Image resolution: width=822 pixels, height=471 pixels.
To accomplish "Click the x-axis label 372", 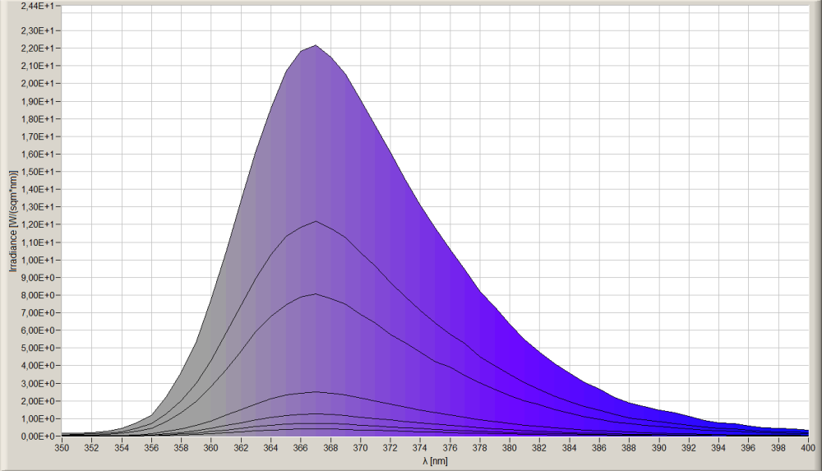I will pyautogui.click(x=390, y=448).
